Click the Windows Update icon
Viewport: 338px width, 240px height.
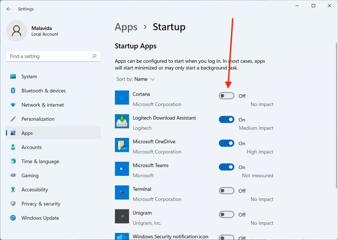pos(13,218)
